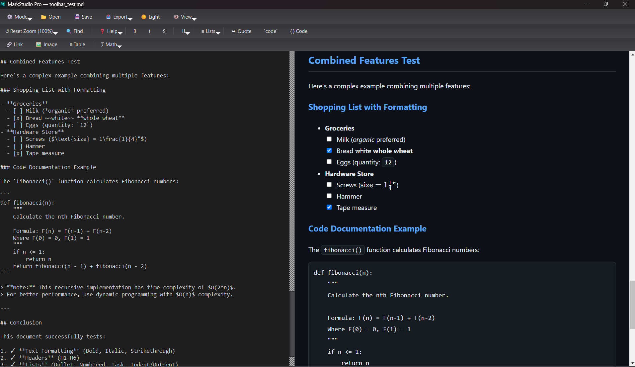Click the Help question mark icon
Image resolution: width=635 pixels, height=367 pixels.
pyautogui.click(x=102, y=31)
